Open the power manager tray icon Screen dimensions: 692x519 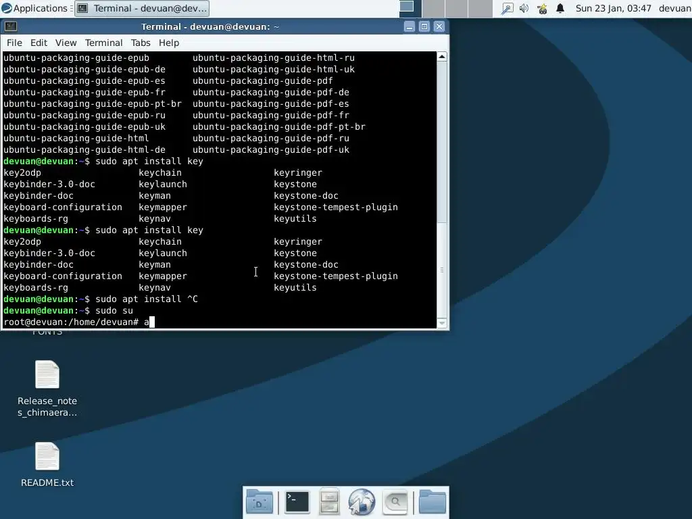tap(542, 8)
